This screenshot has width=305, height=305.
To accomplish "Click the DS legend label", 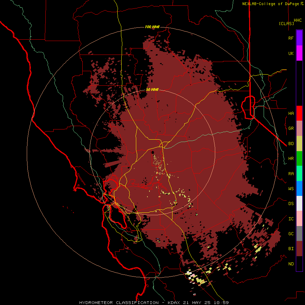I will point(291,203).
